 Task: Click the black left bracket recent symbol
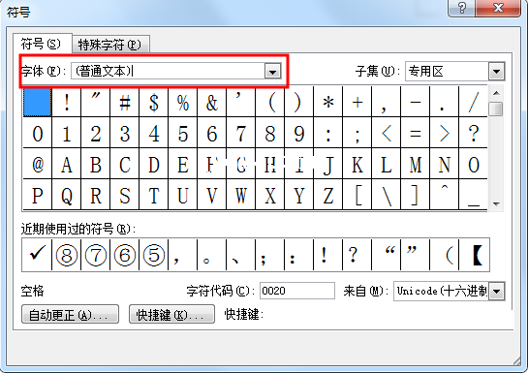[x=477, y=255]
